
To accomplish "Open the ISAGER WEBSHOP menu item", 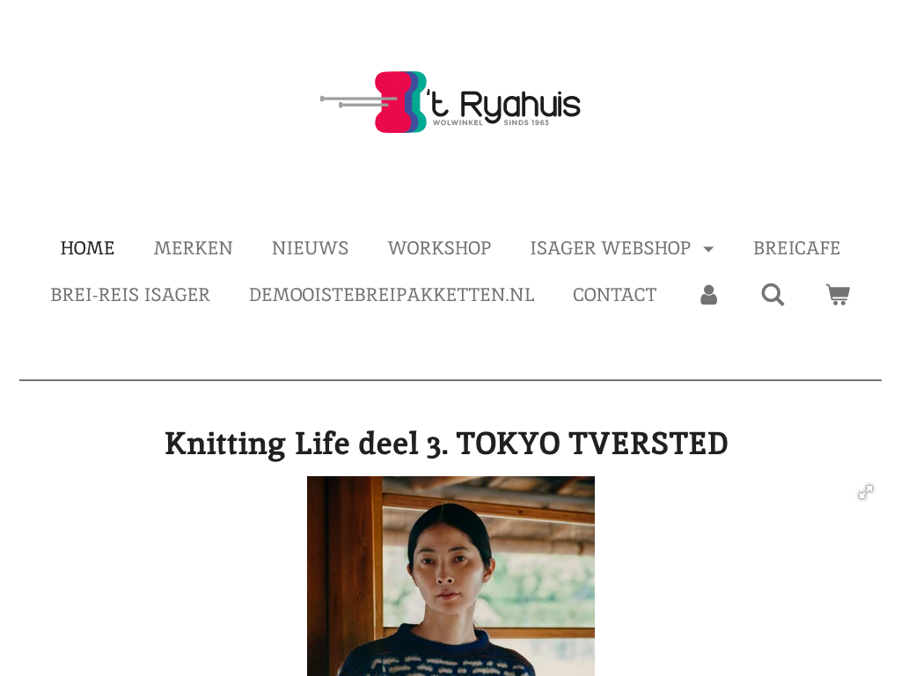I will [x=611, y=247].
